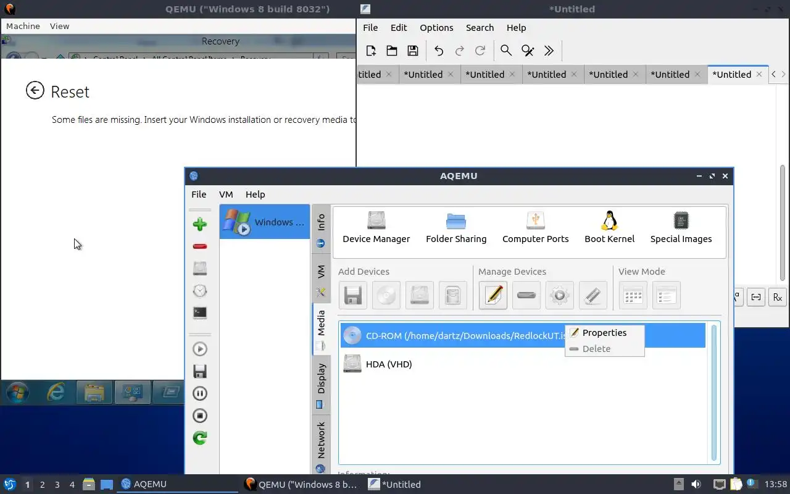
Task: Toggle regex Rx button in editor
Action: [777, 297]
